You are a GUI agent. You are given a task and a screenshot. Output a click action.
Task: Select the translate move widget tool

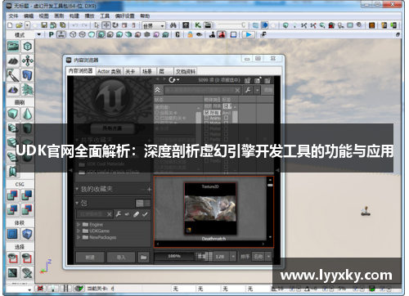(106, 25)
